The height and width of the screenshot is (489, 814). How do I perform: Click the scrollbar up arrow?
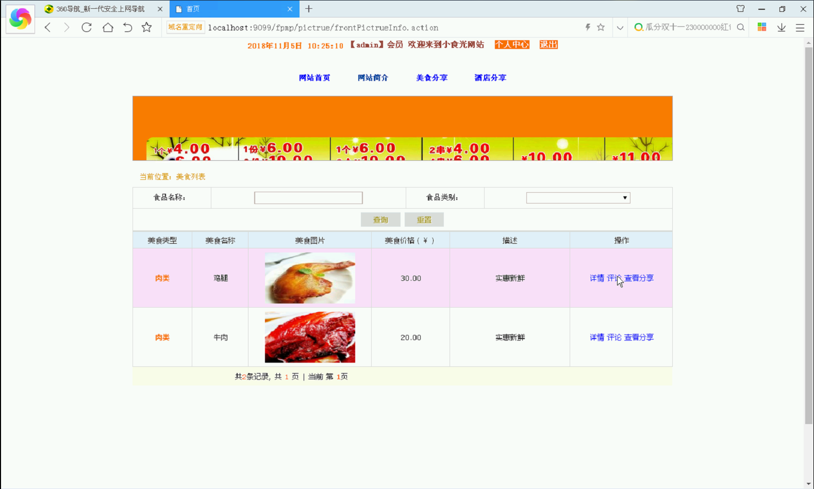click(809, 43)
